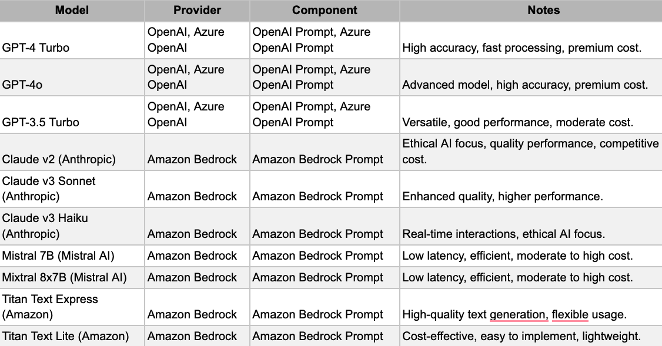
Task: Click the "Enhanced quality, higher performance" note cell
Action: (503, 196)
